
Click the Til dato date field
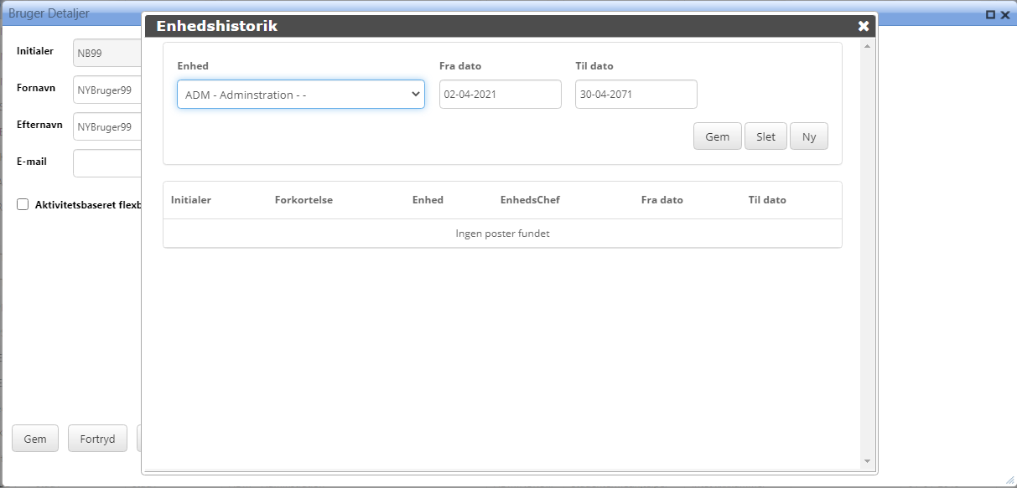pyautogui.click(x=636, y=95)
